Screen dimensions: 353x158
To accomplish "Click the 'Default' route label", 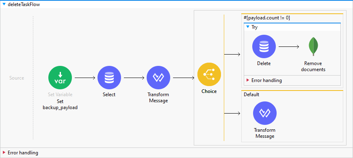I will click(x=251, y=95).
